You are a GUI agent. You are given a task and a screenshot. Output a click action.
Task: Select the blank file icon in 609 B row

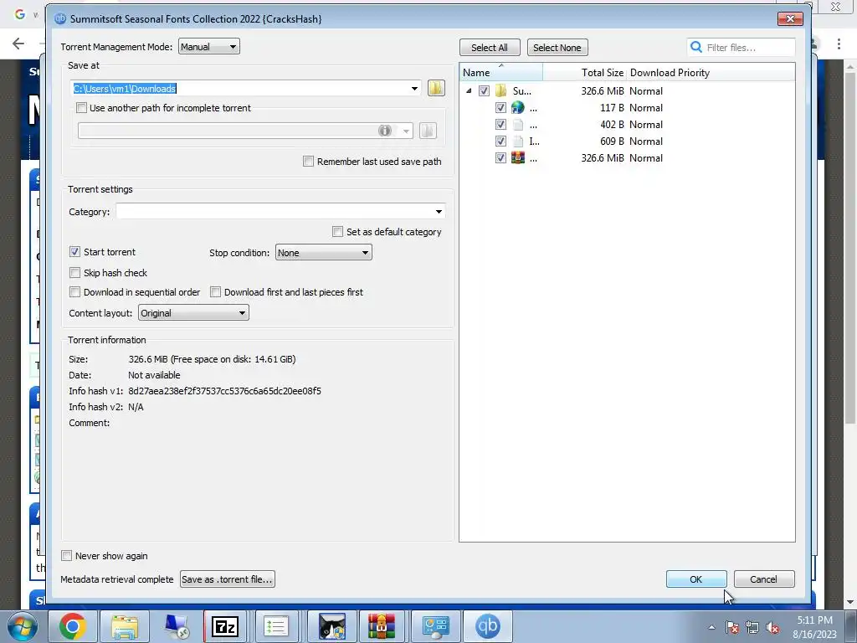[x=517, y=141]
